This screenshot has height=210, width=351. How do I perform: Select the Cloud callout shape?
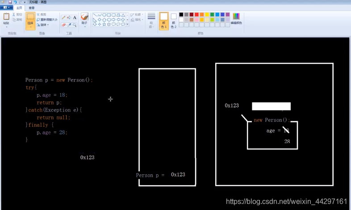(123, 25)
